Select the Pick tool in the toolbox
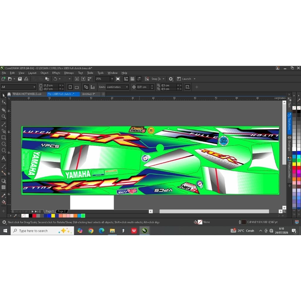 [4, 96]
